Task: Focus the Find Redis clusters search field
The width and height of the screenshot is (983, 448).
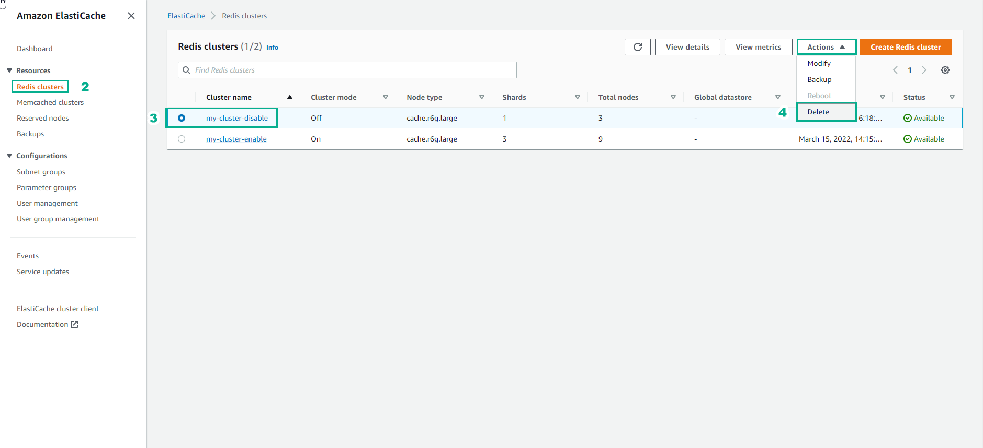Action: (x=347, y=70)
